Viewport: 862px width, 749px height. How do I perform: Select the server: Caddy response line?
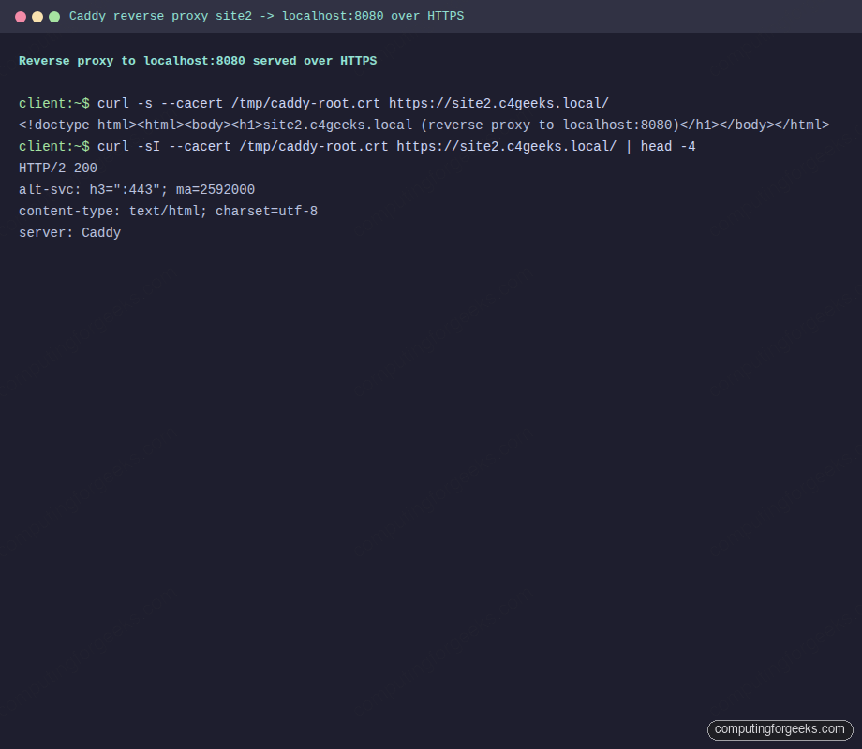[69, 232]
